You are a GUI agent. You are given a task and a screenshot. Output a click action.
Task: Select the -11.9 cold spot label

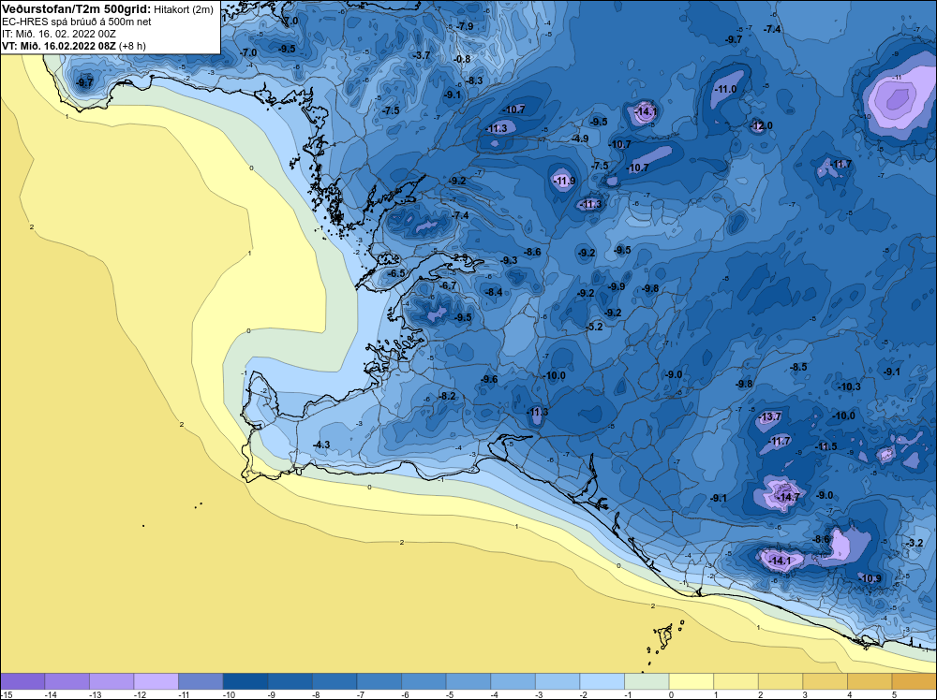(564, 181)
